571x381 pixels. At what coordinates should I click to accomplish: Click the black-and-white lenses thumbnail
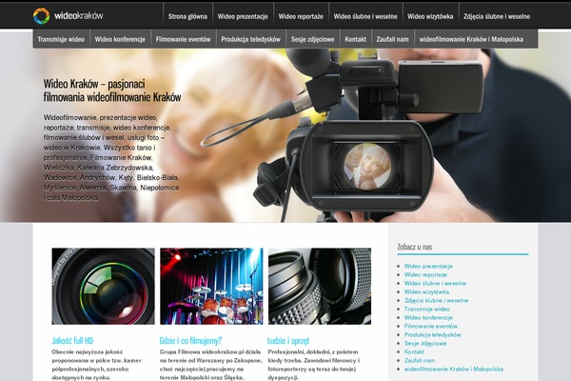tap(319, 286)
